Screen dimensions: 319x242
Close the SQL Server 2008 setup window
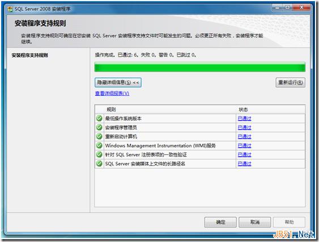pos(301,7)
